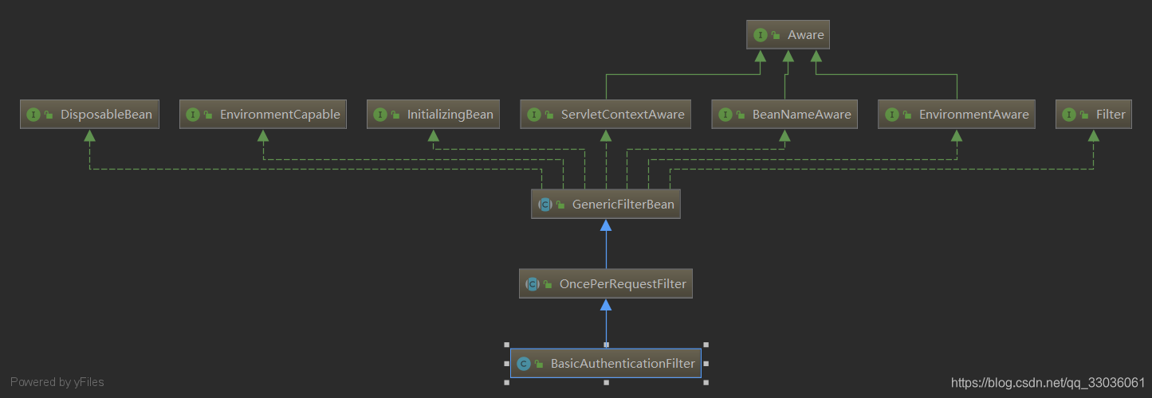Click the interface icon on Filter node
The height and width of the screenshot is (398, 1152).
pyautogui.click(x=1069, y=115)
